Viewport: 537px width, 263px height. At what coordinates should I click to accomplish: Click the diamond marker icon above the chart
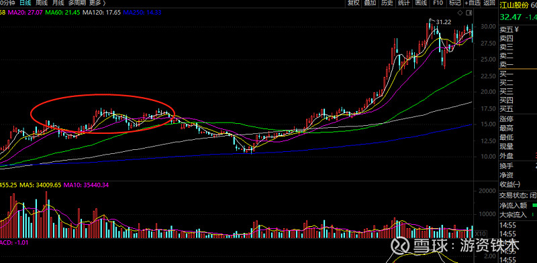click(460, 12)
